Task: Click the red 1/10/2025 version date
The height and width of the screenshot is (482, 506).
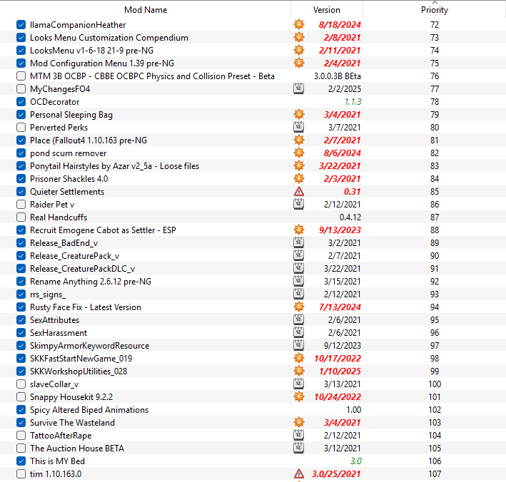Action: (x=340, y=371)
